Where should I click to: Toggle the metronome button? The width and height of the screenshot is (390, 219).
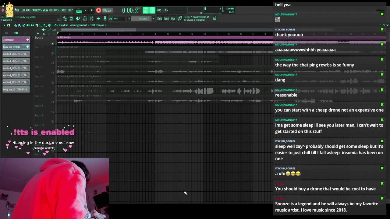[166, 10]
